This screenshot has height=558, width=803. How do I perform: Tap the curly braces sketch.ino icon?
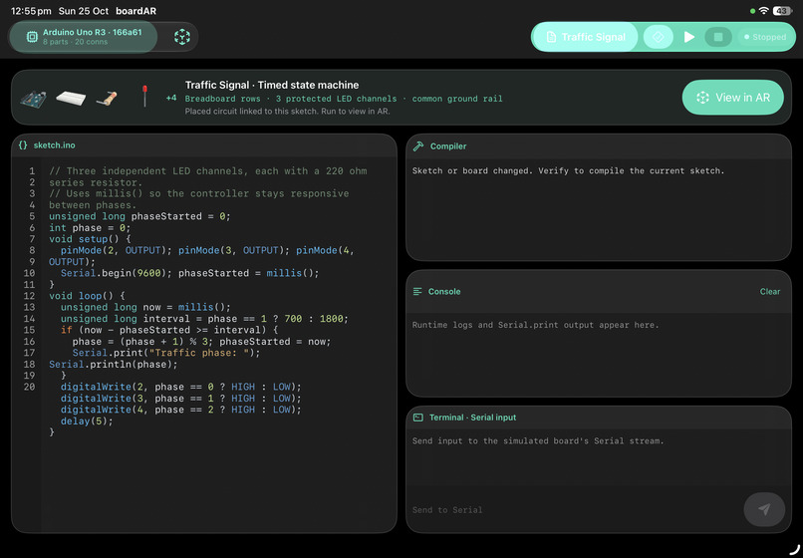(x=23, y=145)
